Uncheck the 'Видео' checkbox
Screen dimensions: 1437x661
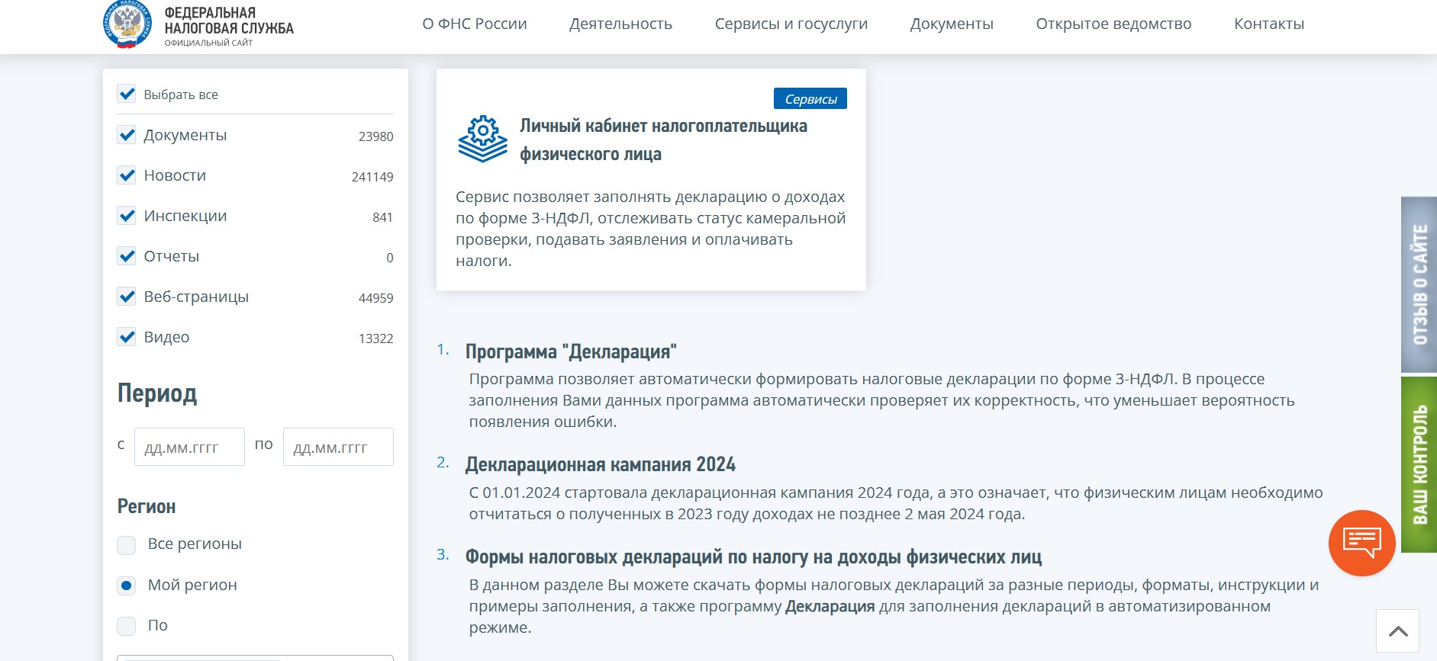pyautogui.click(x=127, y=337)
